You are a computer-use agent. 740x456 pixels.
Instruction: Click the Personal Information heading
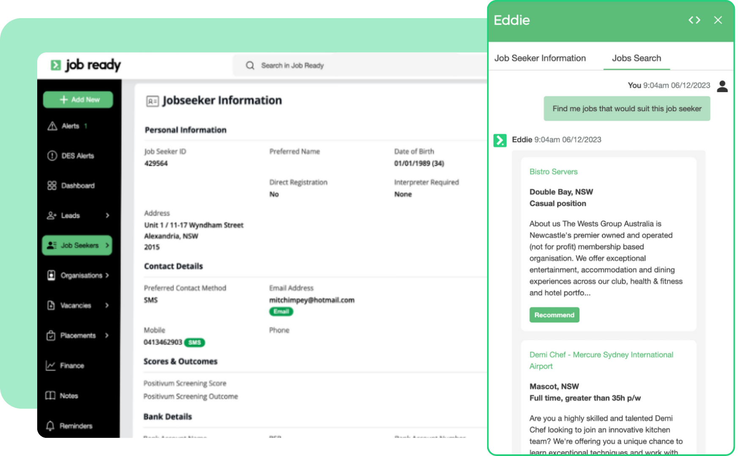(x=186, y=130)
